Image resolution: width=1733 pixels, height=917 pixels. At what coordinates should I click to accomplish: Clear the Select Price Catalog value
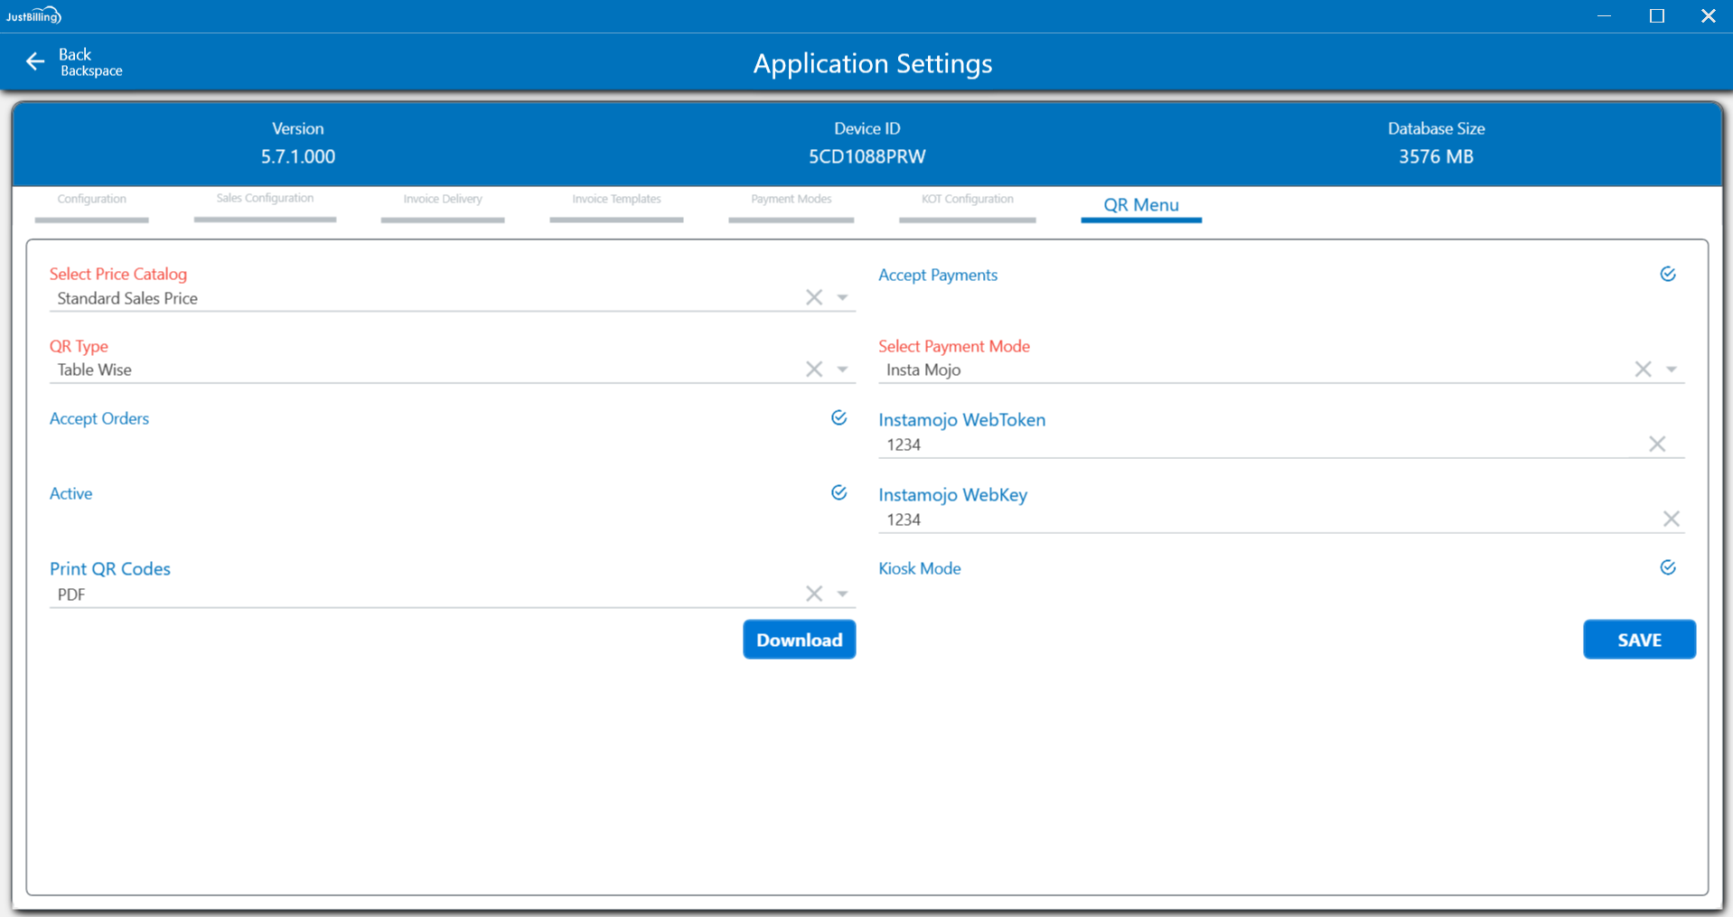[814, 297]
